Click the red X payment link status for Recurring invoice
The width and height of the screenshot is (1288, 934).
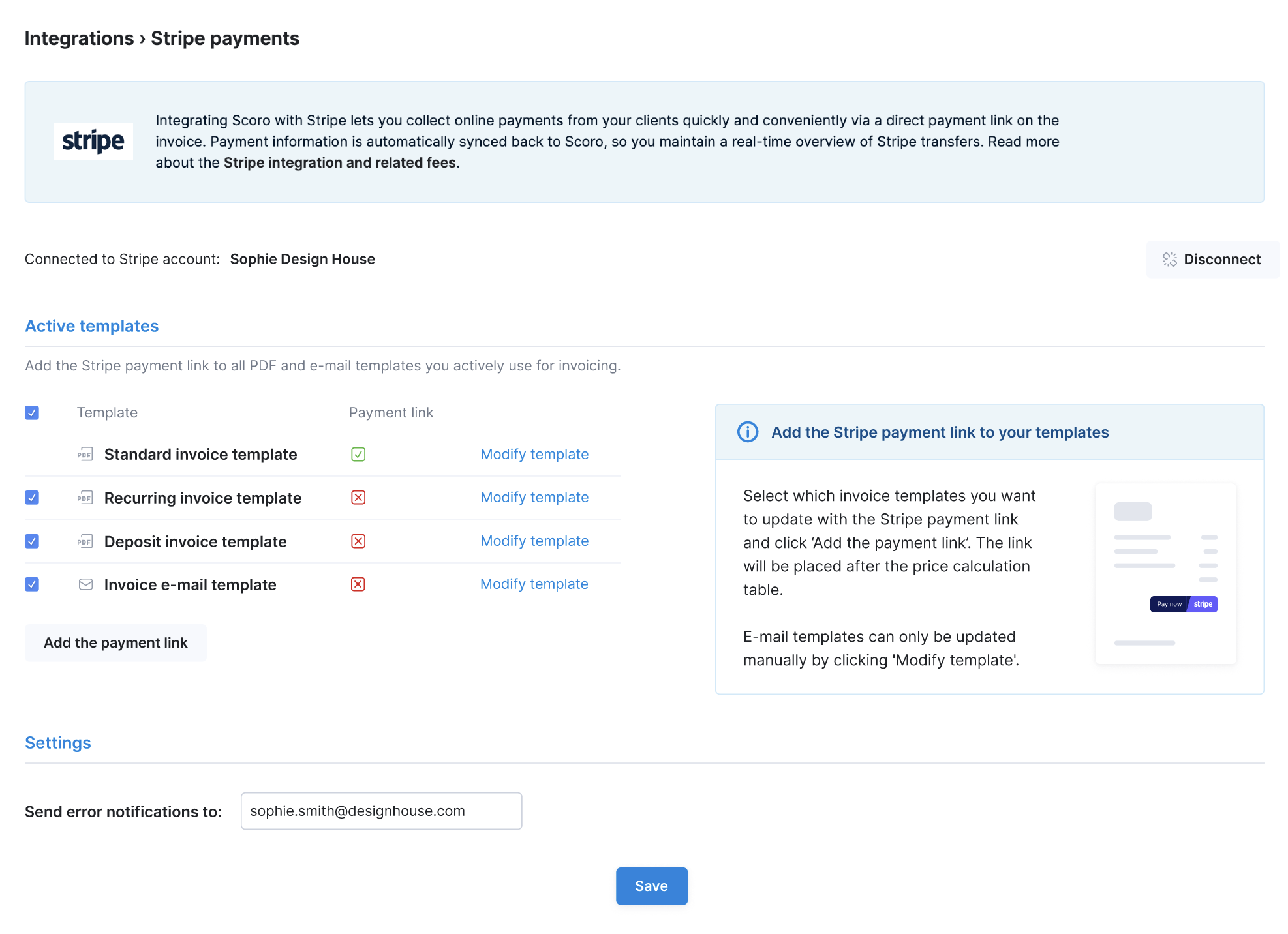click(x=358, y=498)
